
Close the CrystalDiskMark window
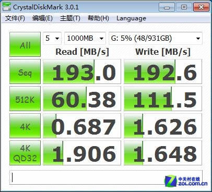(x=201, y=7)
